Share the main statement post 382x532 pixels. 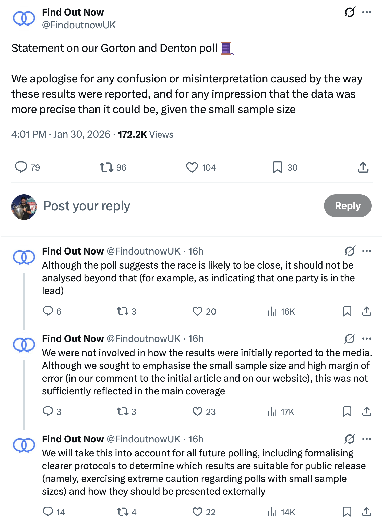(363, 167)
